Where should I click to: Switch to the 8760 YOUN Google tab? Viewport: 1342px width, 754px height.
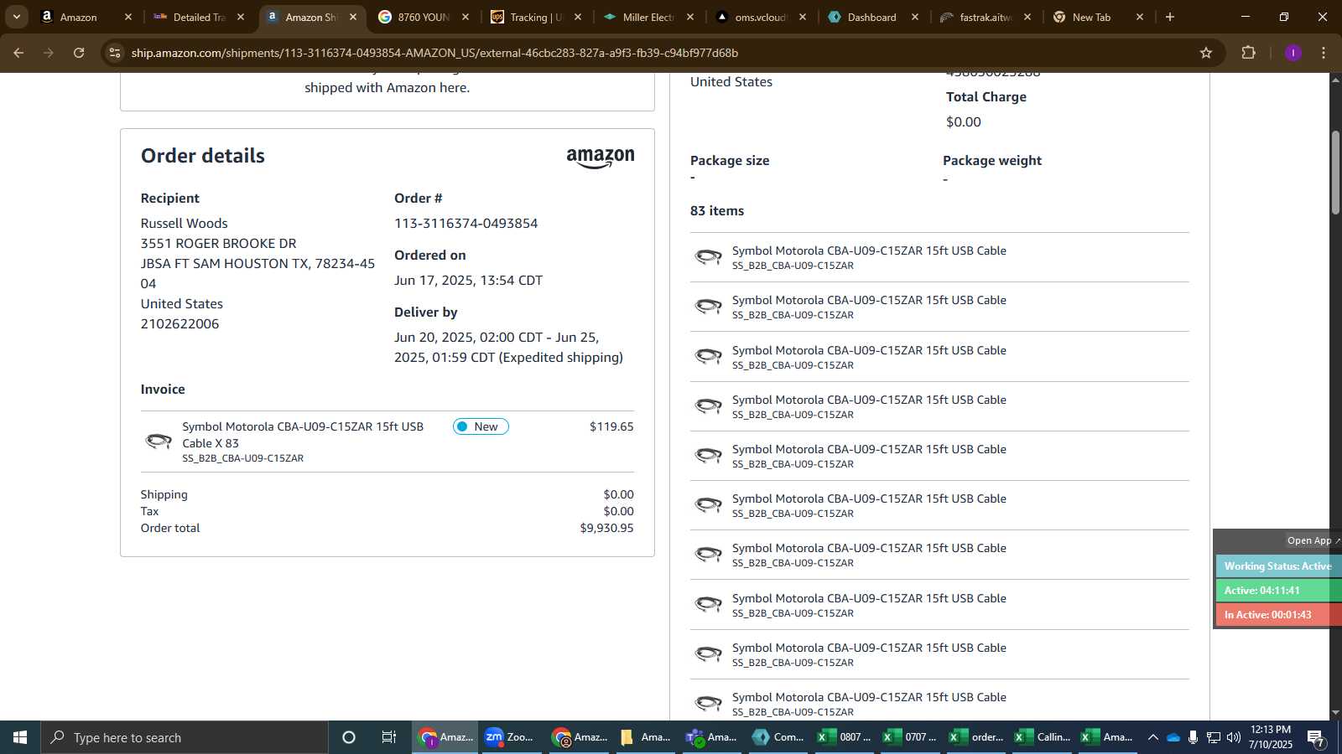click(x=424, y=17)
